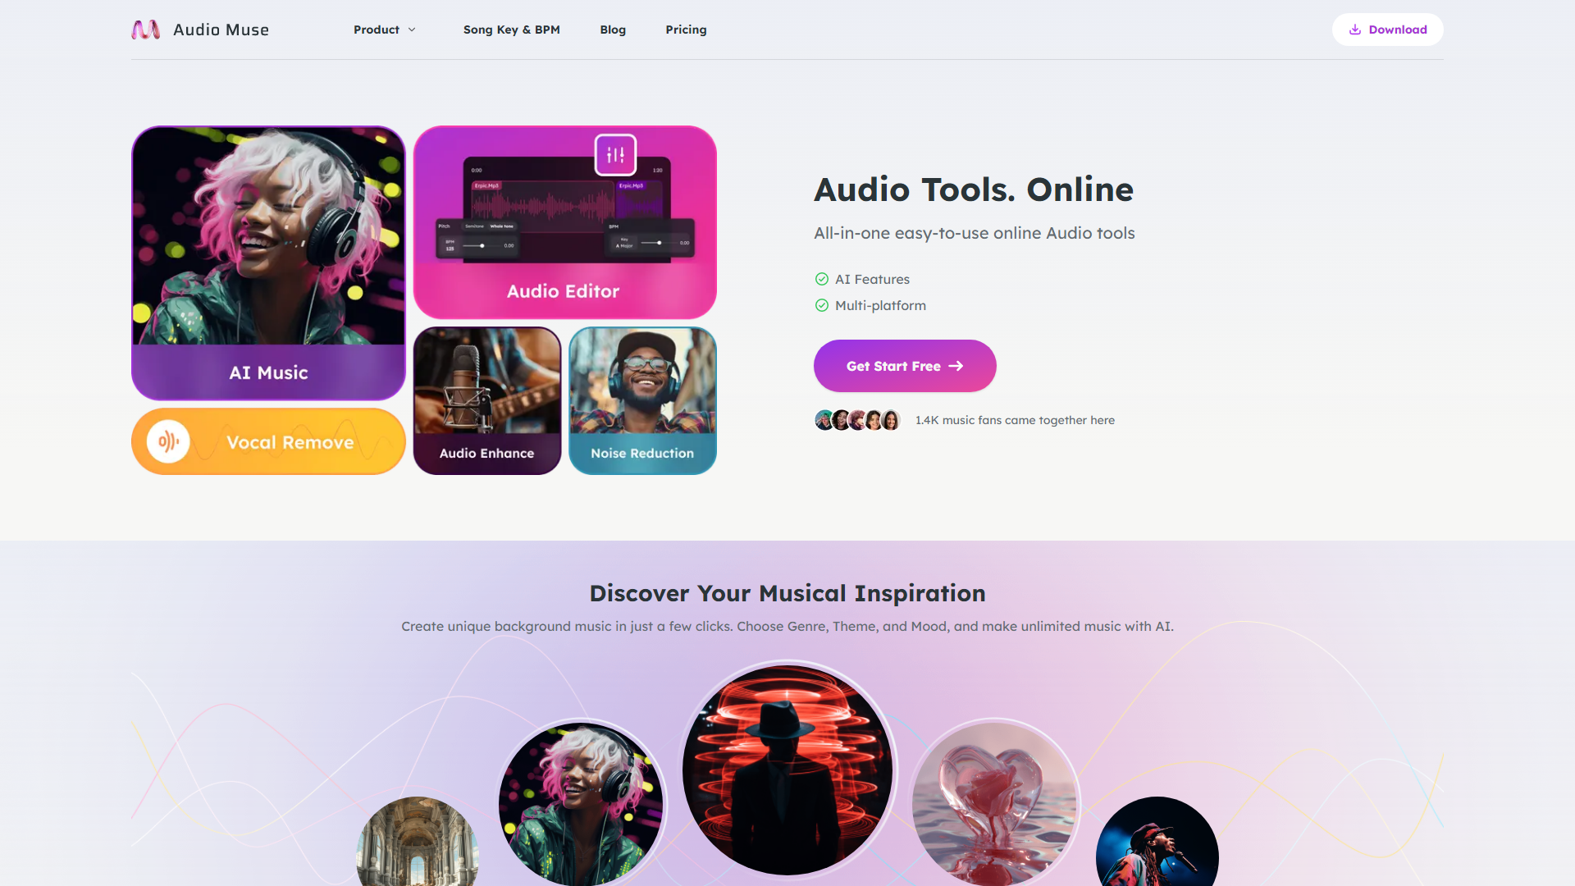Click the waveform editor icon in Audio Editor
1575x886 pixels.
point(614,153)
